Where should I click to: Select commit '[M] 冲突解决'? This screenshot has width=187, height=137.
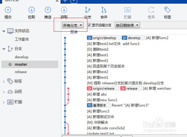point(97,122)
